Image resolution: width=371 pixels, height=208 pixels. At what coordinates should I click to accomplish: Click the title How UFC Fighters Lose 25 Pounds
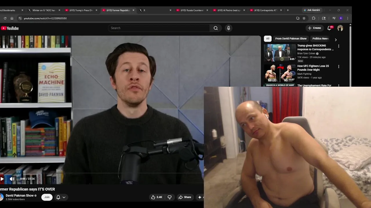tap(313, 68)
